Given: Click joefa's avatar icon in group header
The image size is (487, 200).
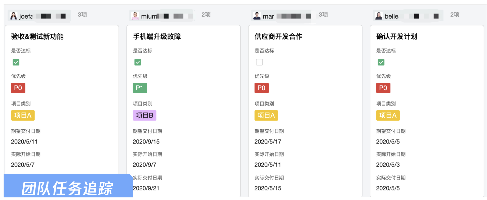Looking at the screenshot, I should point(13,16).
